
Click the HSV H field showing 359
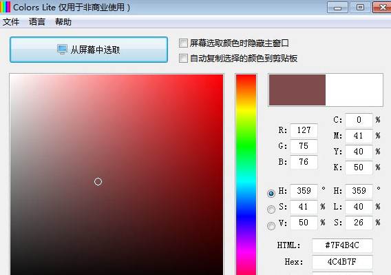304,191
